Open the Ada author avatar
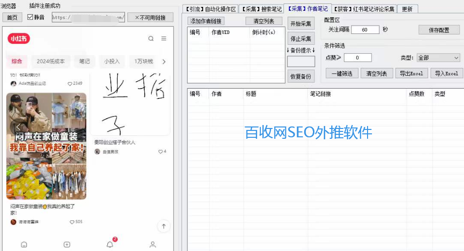Viewport: 464px width, 251px height. coord(13,84)
